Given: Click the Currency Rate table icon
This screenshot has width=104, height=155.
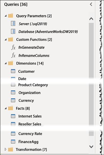Looking at the screenshot, I should click(x=13, y=134).
